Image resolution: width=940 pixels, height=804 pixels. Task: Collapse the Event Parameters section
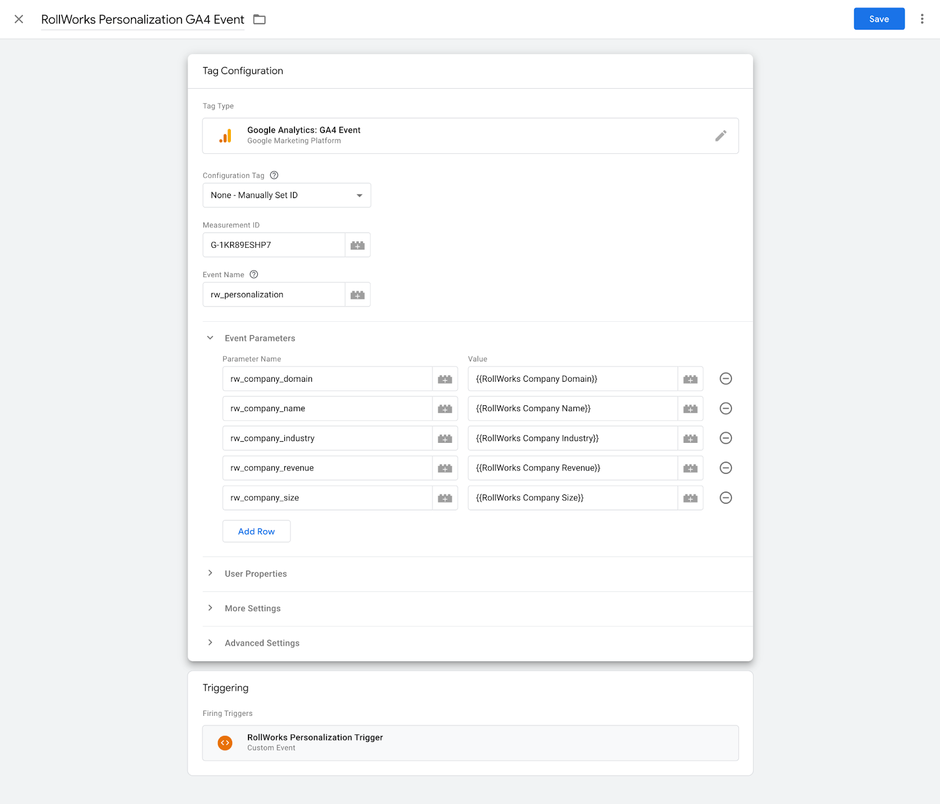tap(210, 338)
